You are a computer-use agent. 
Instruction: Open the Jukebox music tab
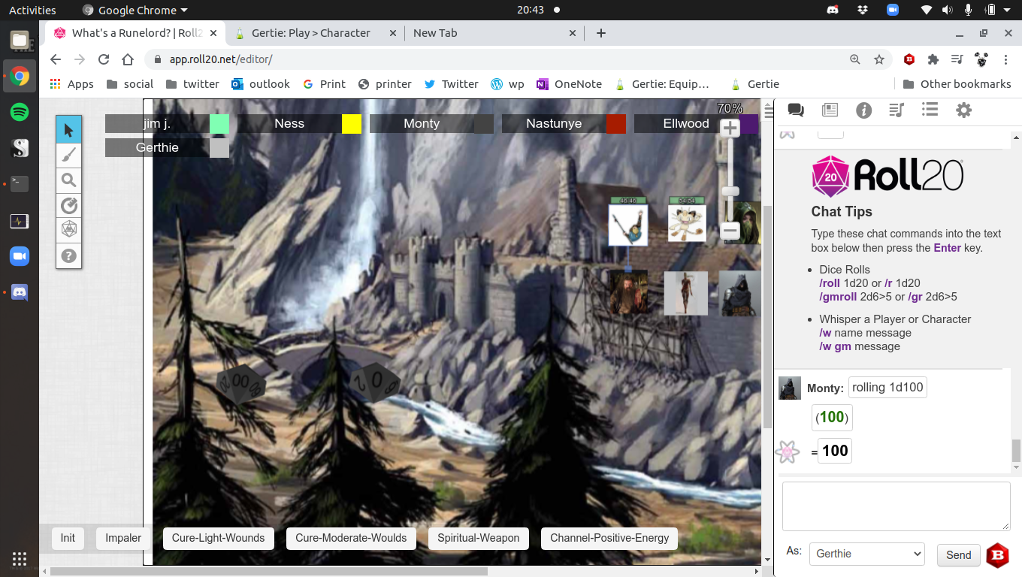point(896,110)
